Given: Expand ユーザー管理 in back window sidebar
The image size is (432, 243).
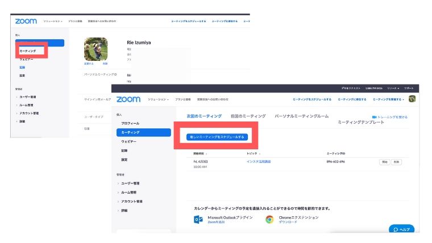Looking at the screenshot, I should [x=27, y=97].
